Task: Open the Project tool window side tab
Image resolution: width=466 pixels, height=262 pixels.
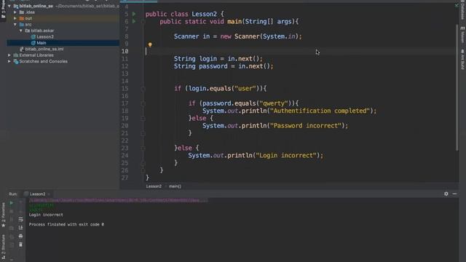Action: coord(3,10)
